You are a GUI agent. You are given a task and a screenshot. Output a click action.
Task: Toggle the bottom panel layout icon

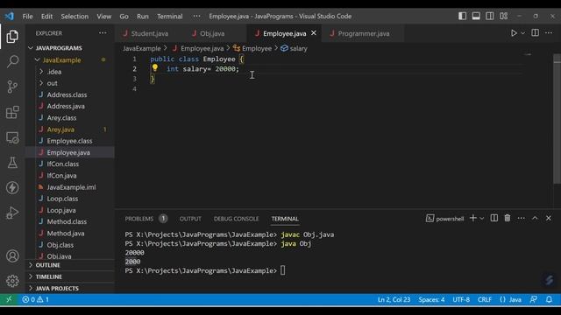[x=476, y=16]
